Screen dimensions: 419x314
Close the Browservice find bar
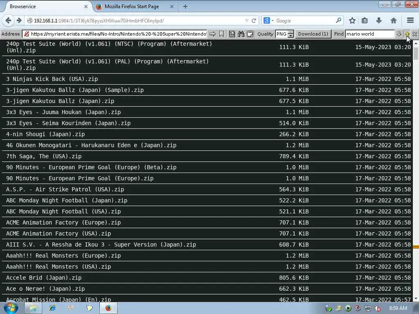pyautogui.click(x=414, y=34)
